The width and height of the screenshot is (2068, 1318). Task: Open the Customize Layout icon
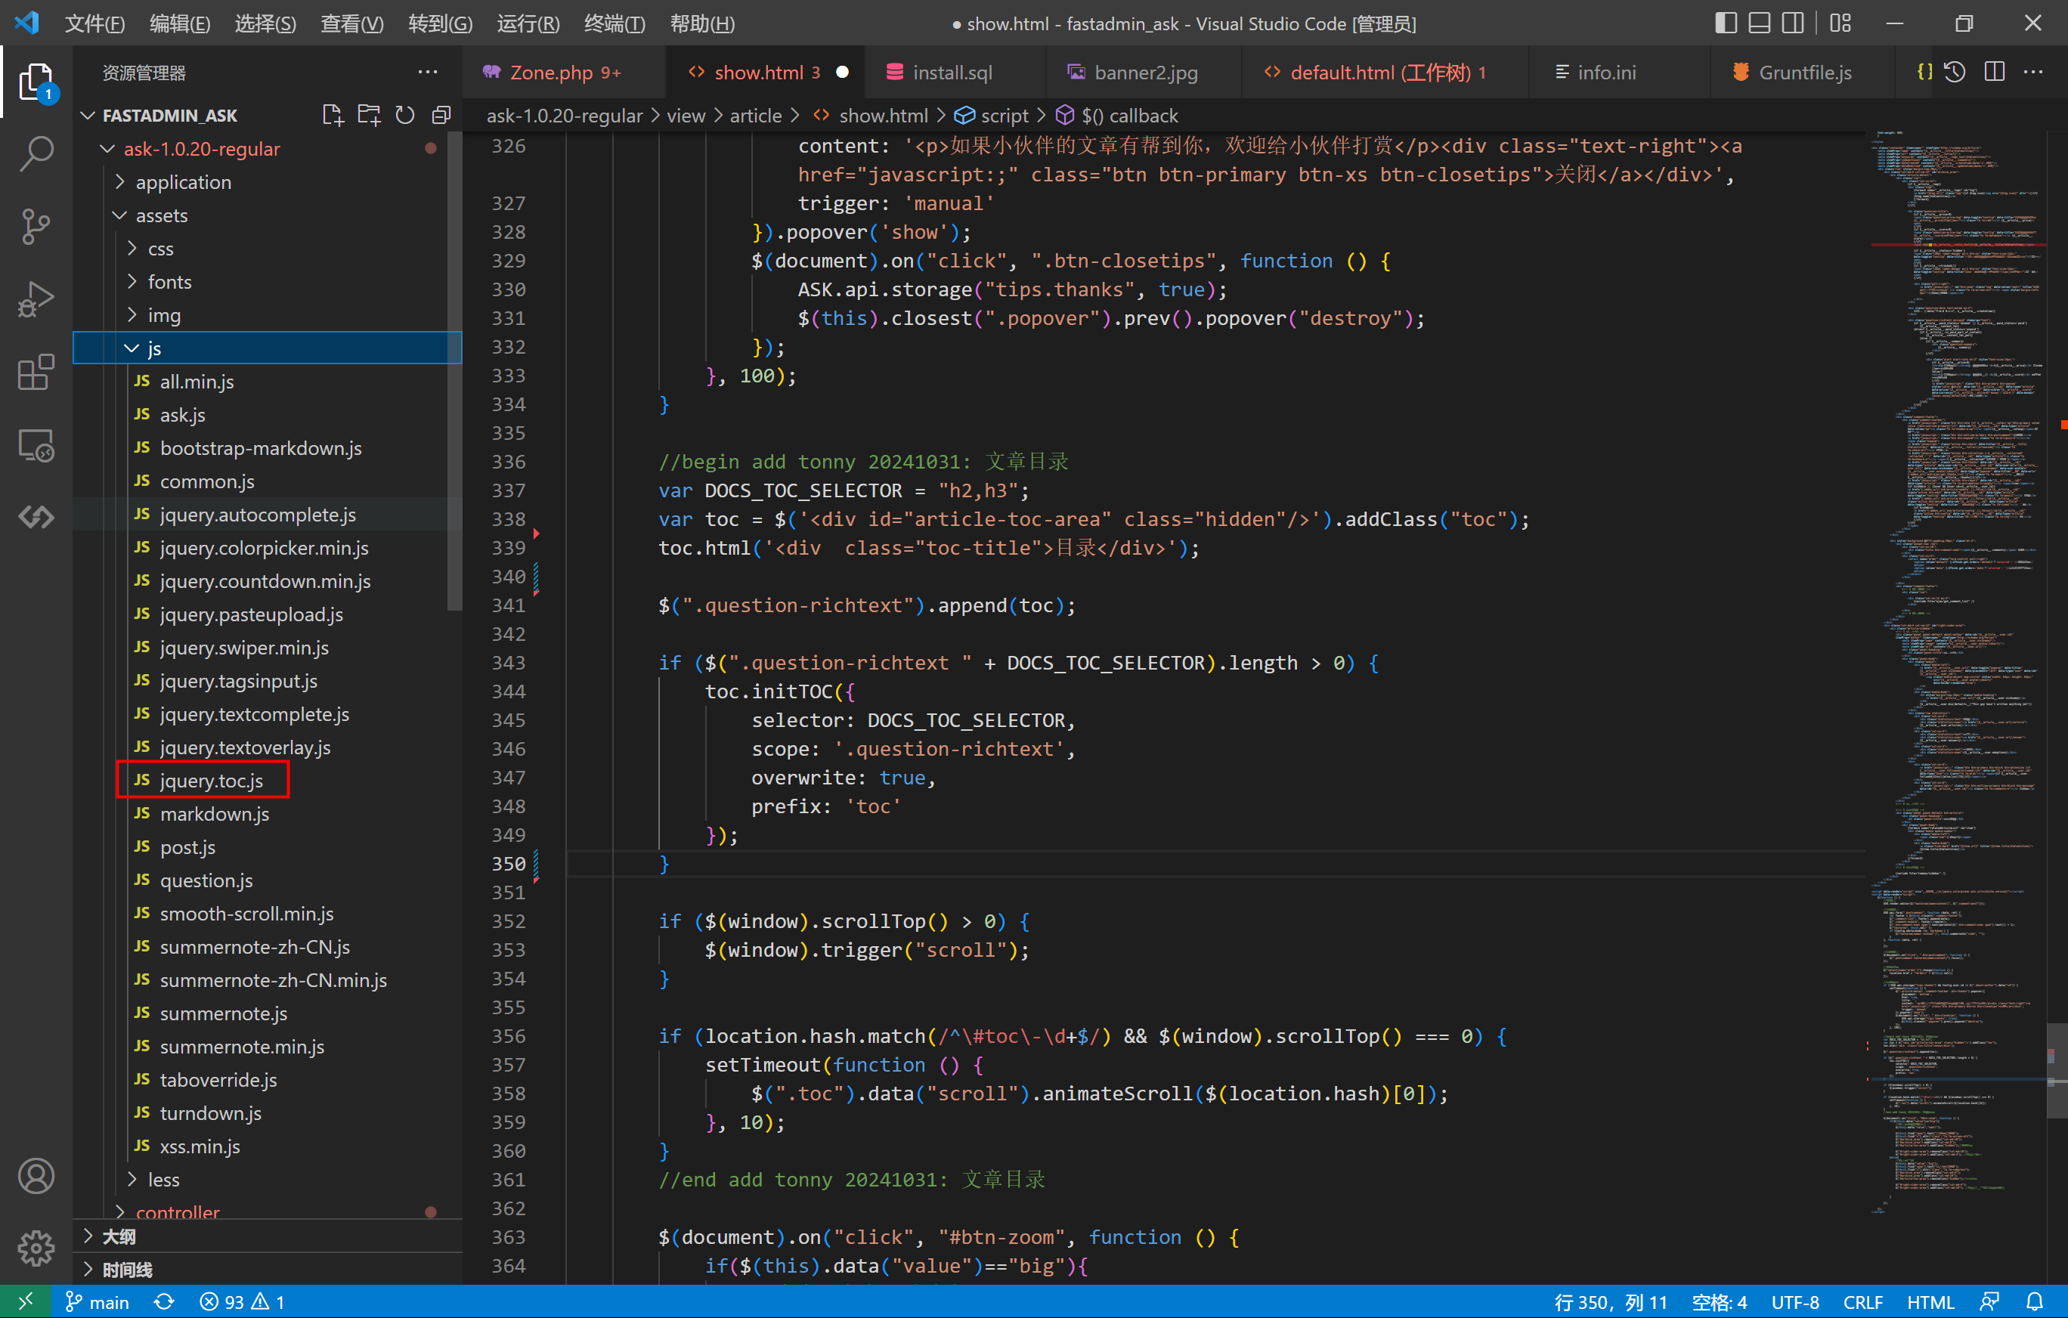[x=1840, y=23]
